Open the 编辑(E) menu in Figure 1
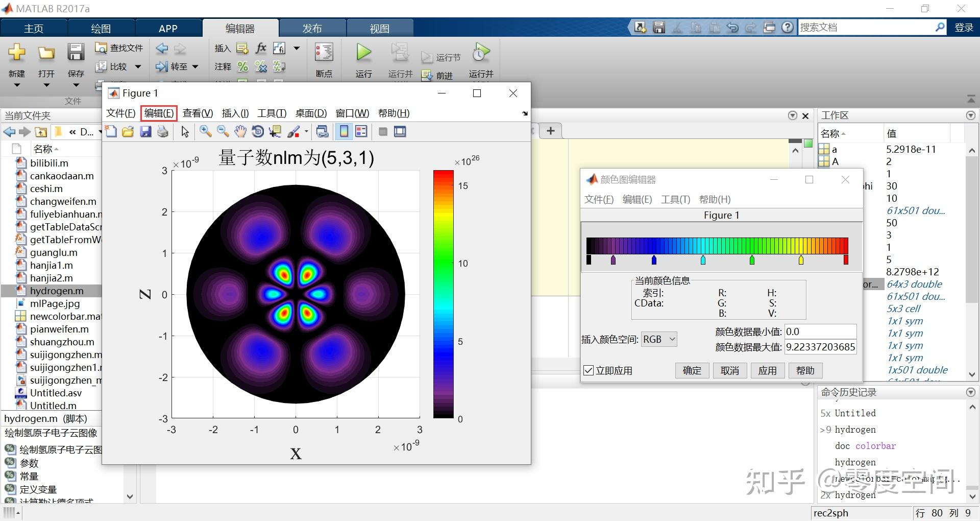 coord(159,113)
